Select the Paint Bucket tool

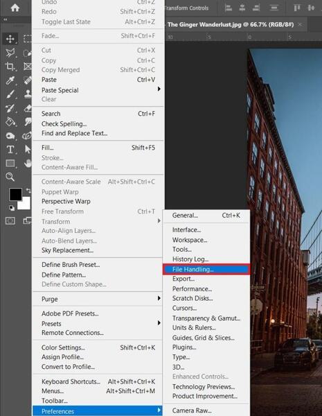10,122
